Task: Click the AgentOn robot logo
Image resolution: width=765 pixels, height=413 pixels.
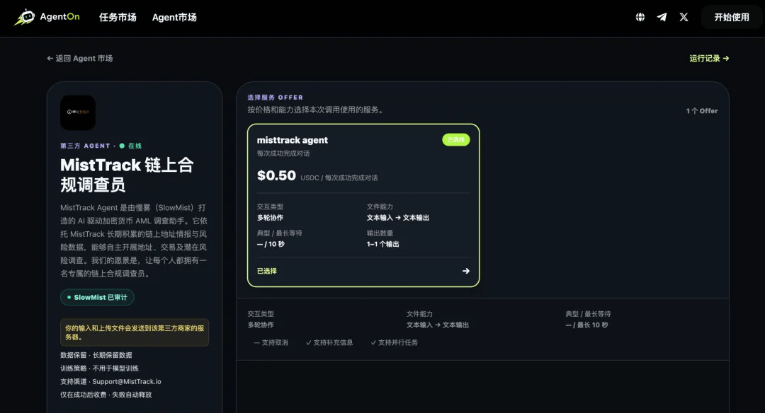Action: 24,17
